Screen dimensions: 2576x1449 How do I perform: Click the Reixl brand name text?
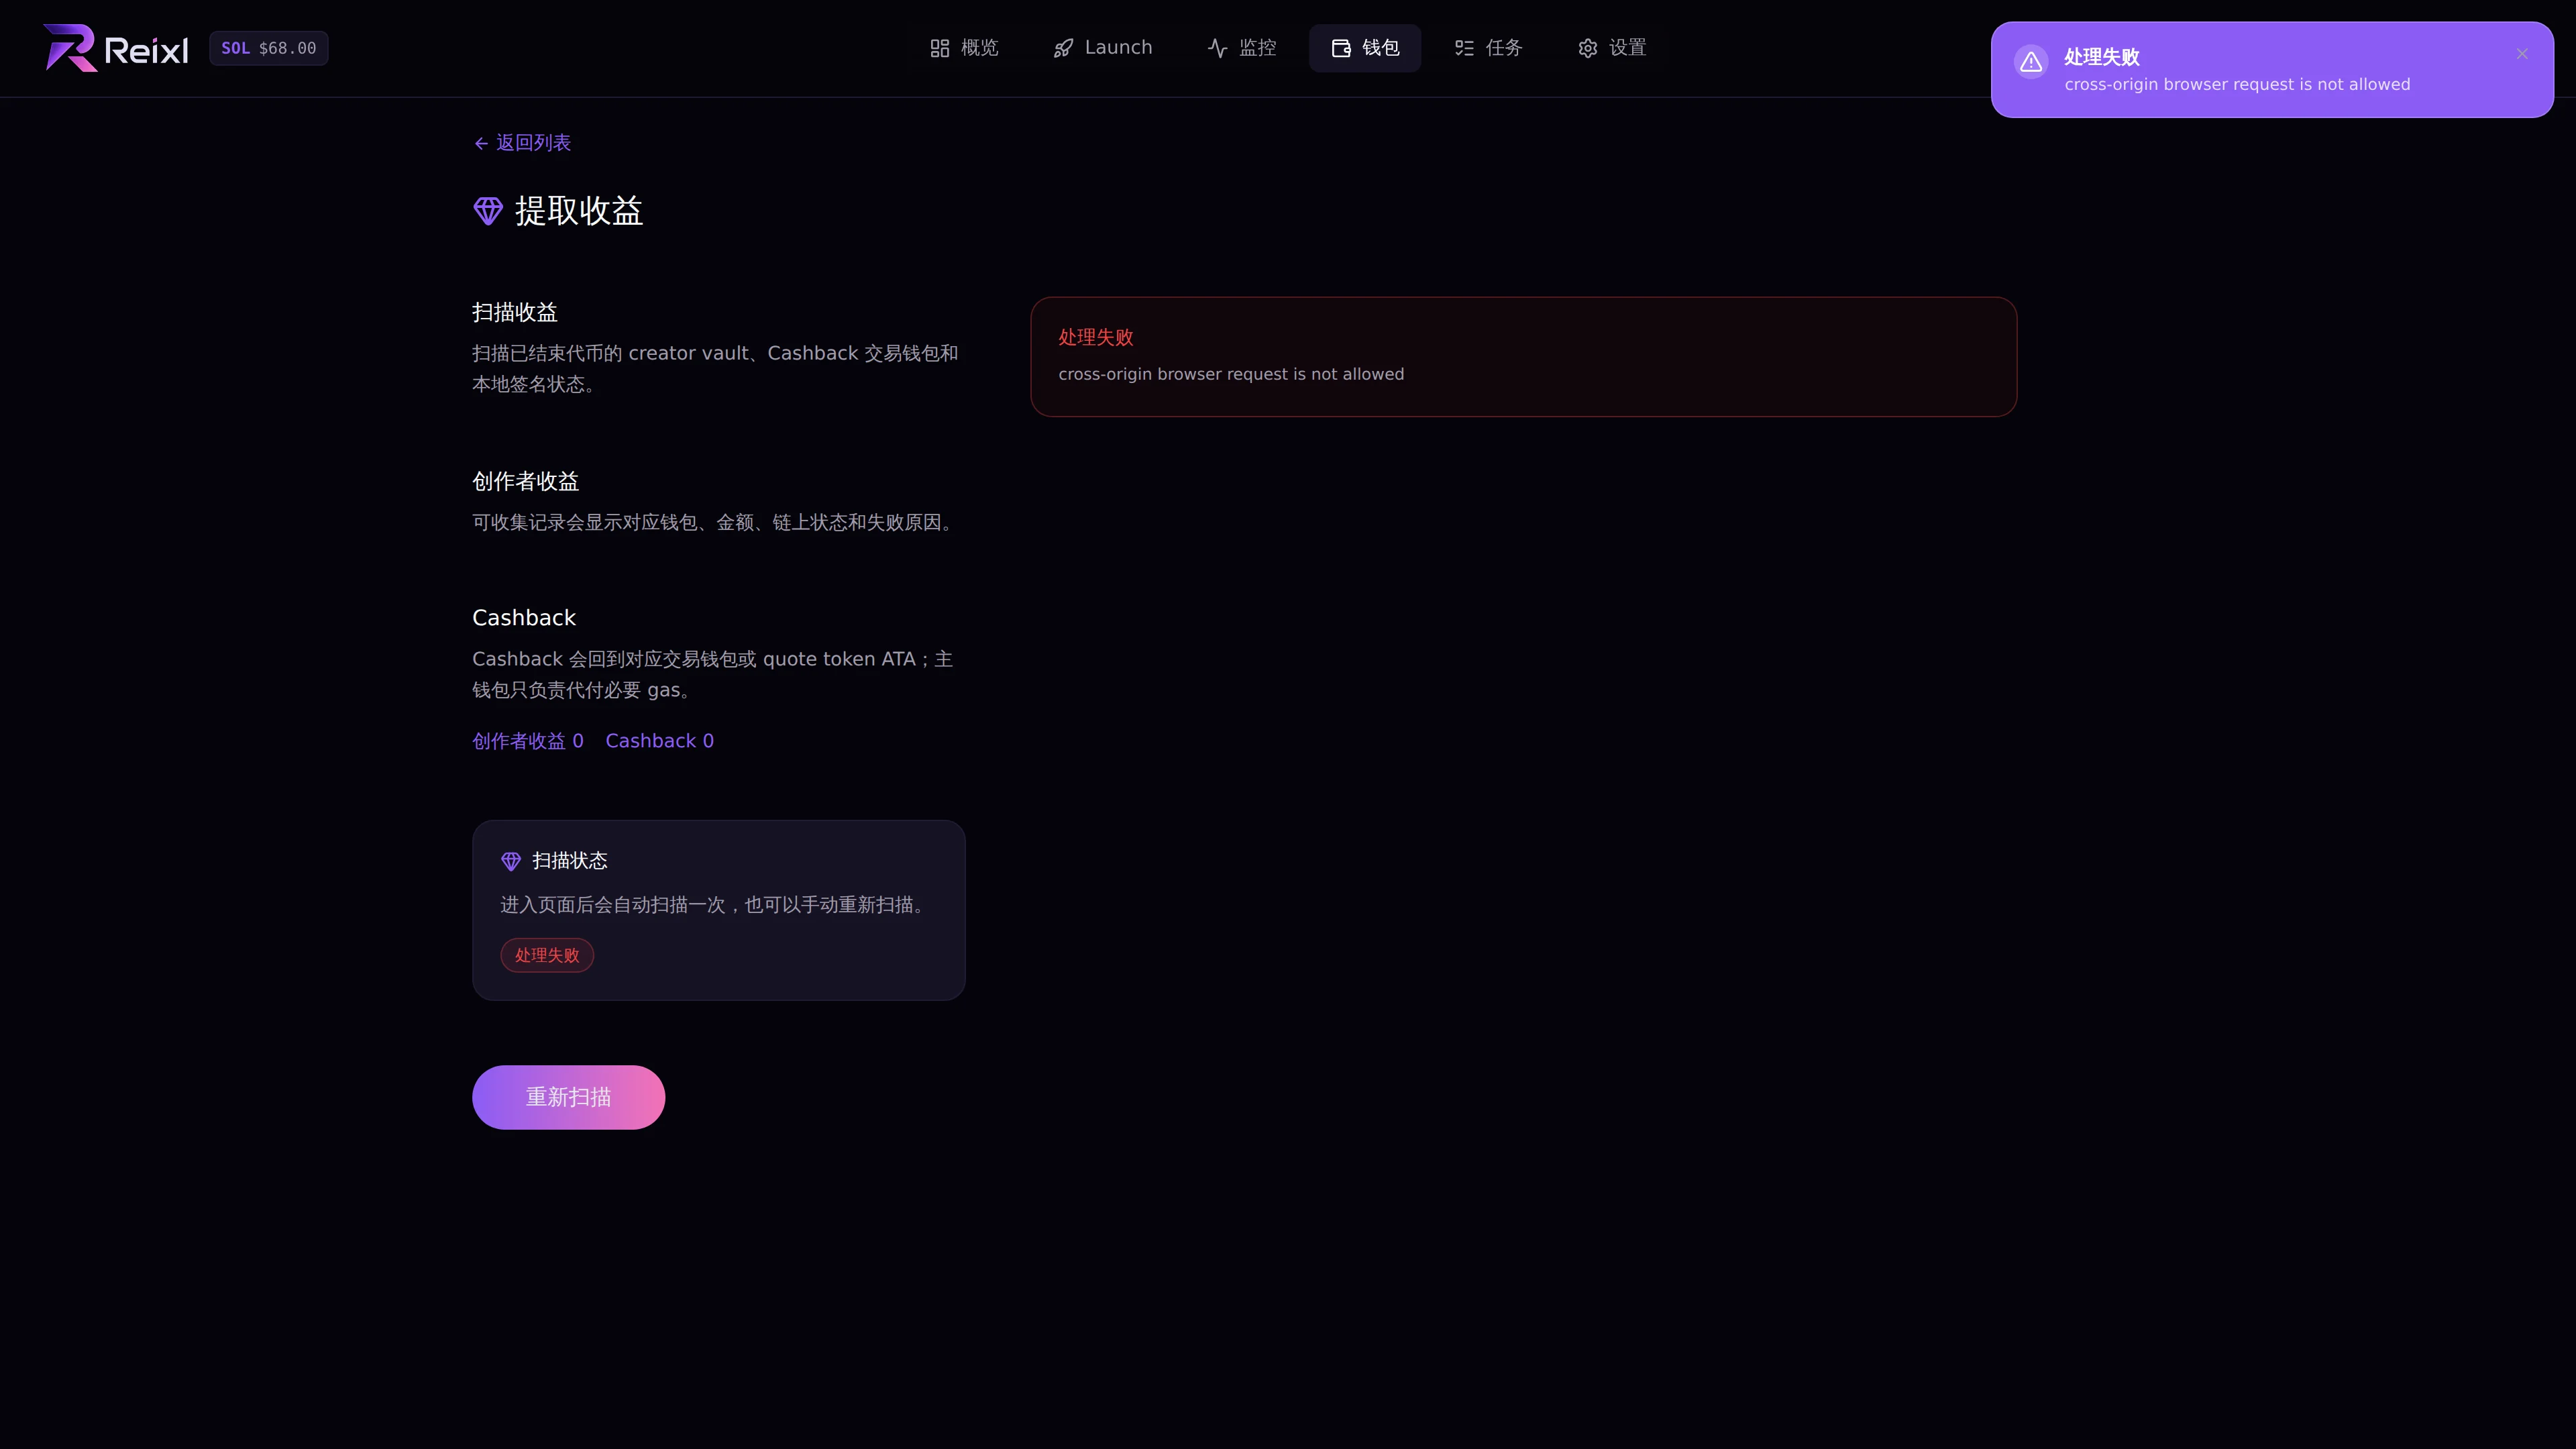(146, 50)
